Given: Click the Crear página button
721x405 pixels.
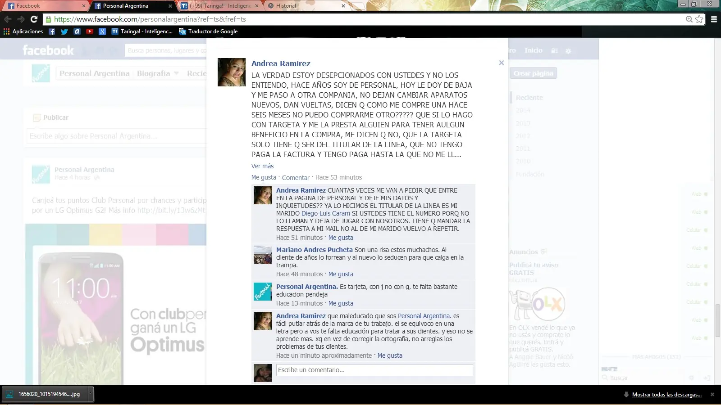Looking at the screenshot, I should (x=534, y=73).
